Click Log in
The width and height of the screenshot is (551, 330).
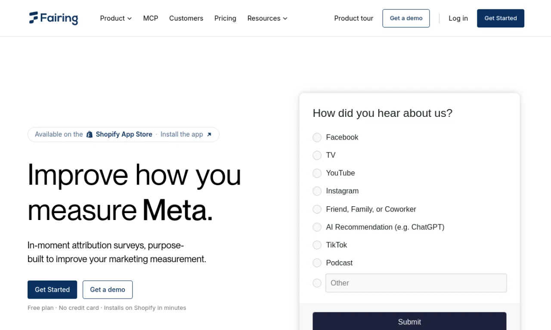click(458, 18)
